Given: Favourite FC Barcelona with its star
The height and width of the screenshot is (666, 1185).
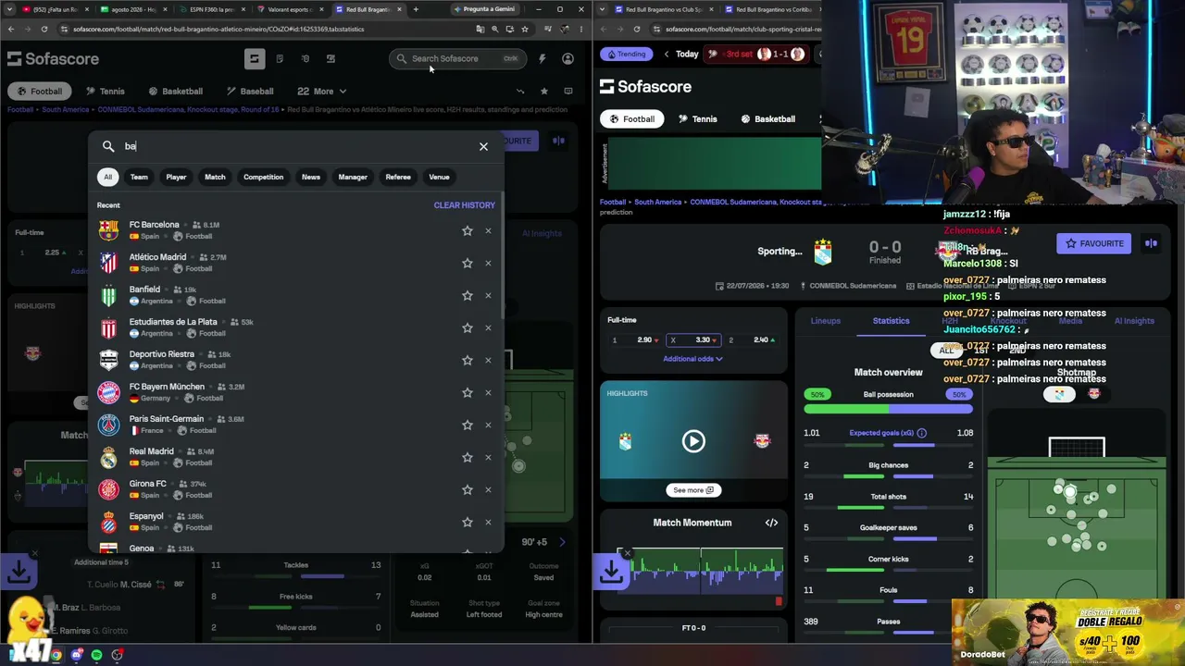Looking at the screenshot, I should click(x=468, y=230).
